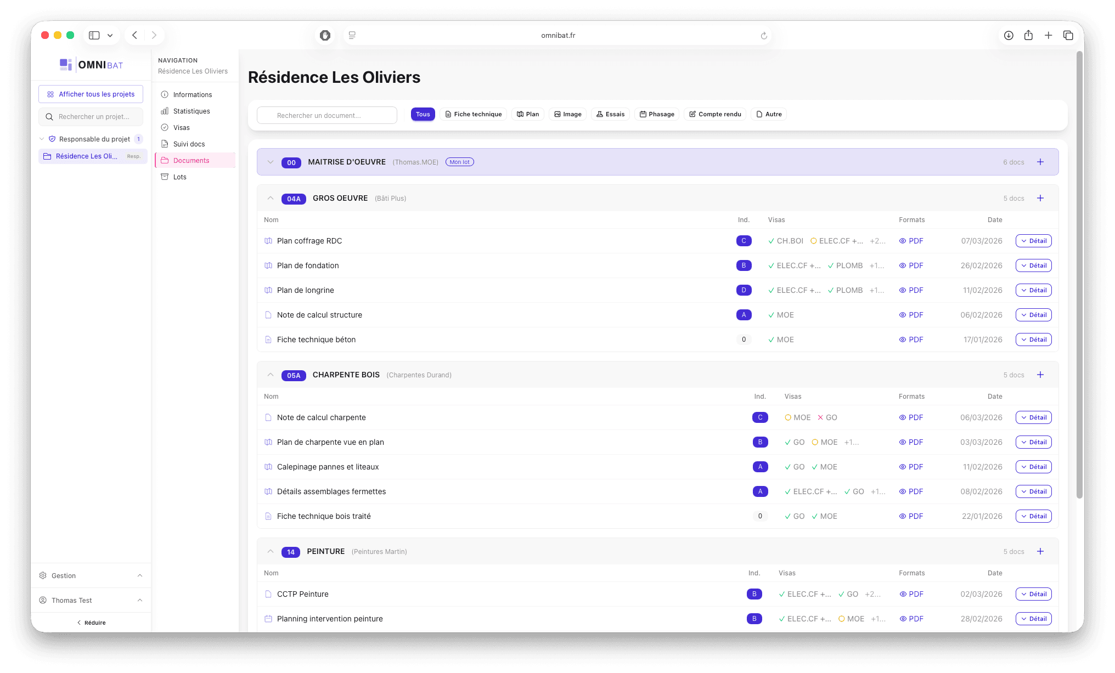View the Lots section
The image size is (1115, 673).
pos(179,177)
